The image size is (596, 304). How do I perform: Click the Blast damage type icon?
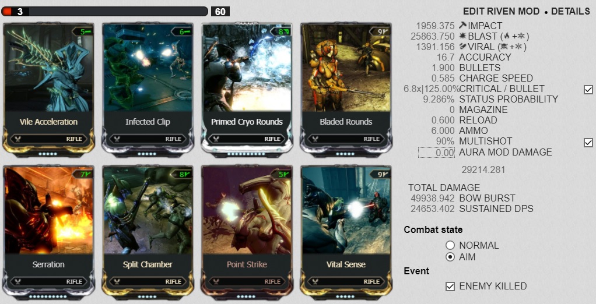tap(462, 36)
